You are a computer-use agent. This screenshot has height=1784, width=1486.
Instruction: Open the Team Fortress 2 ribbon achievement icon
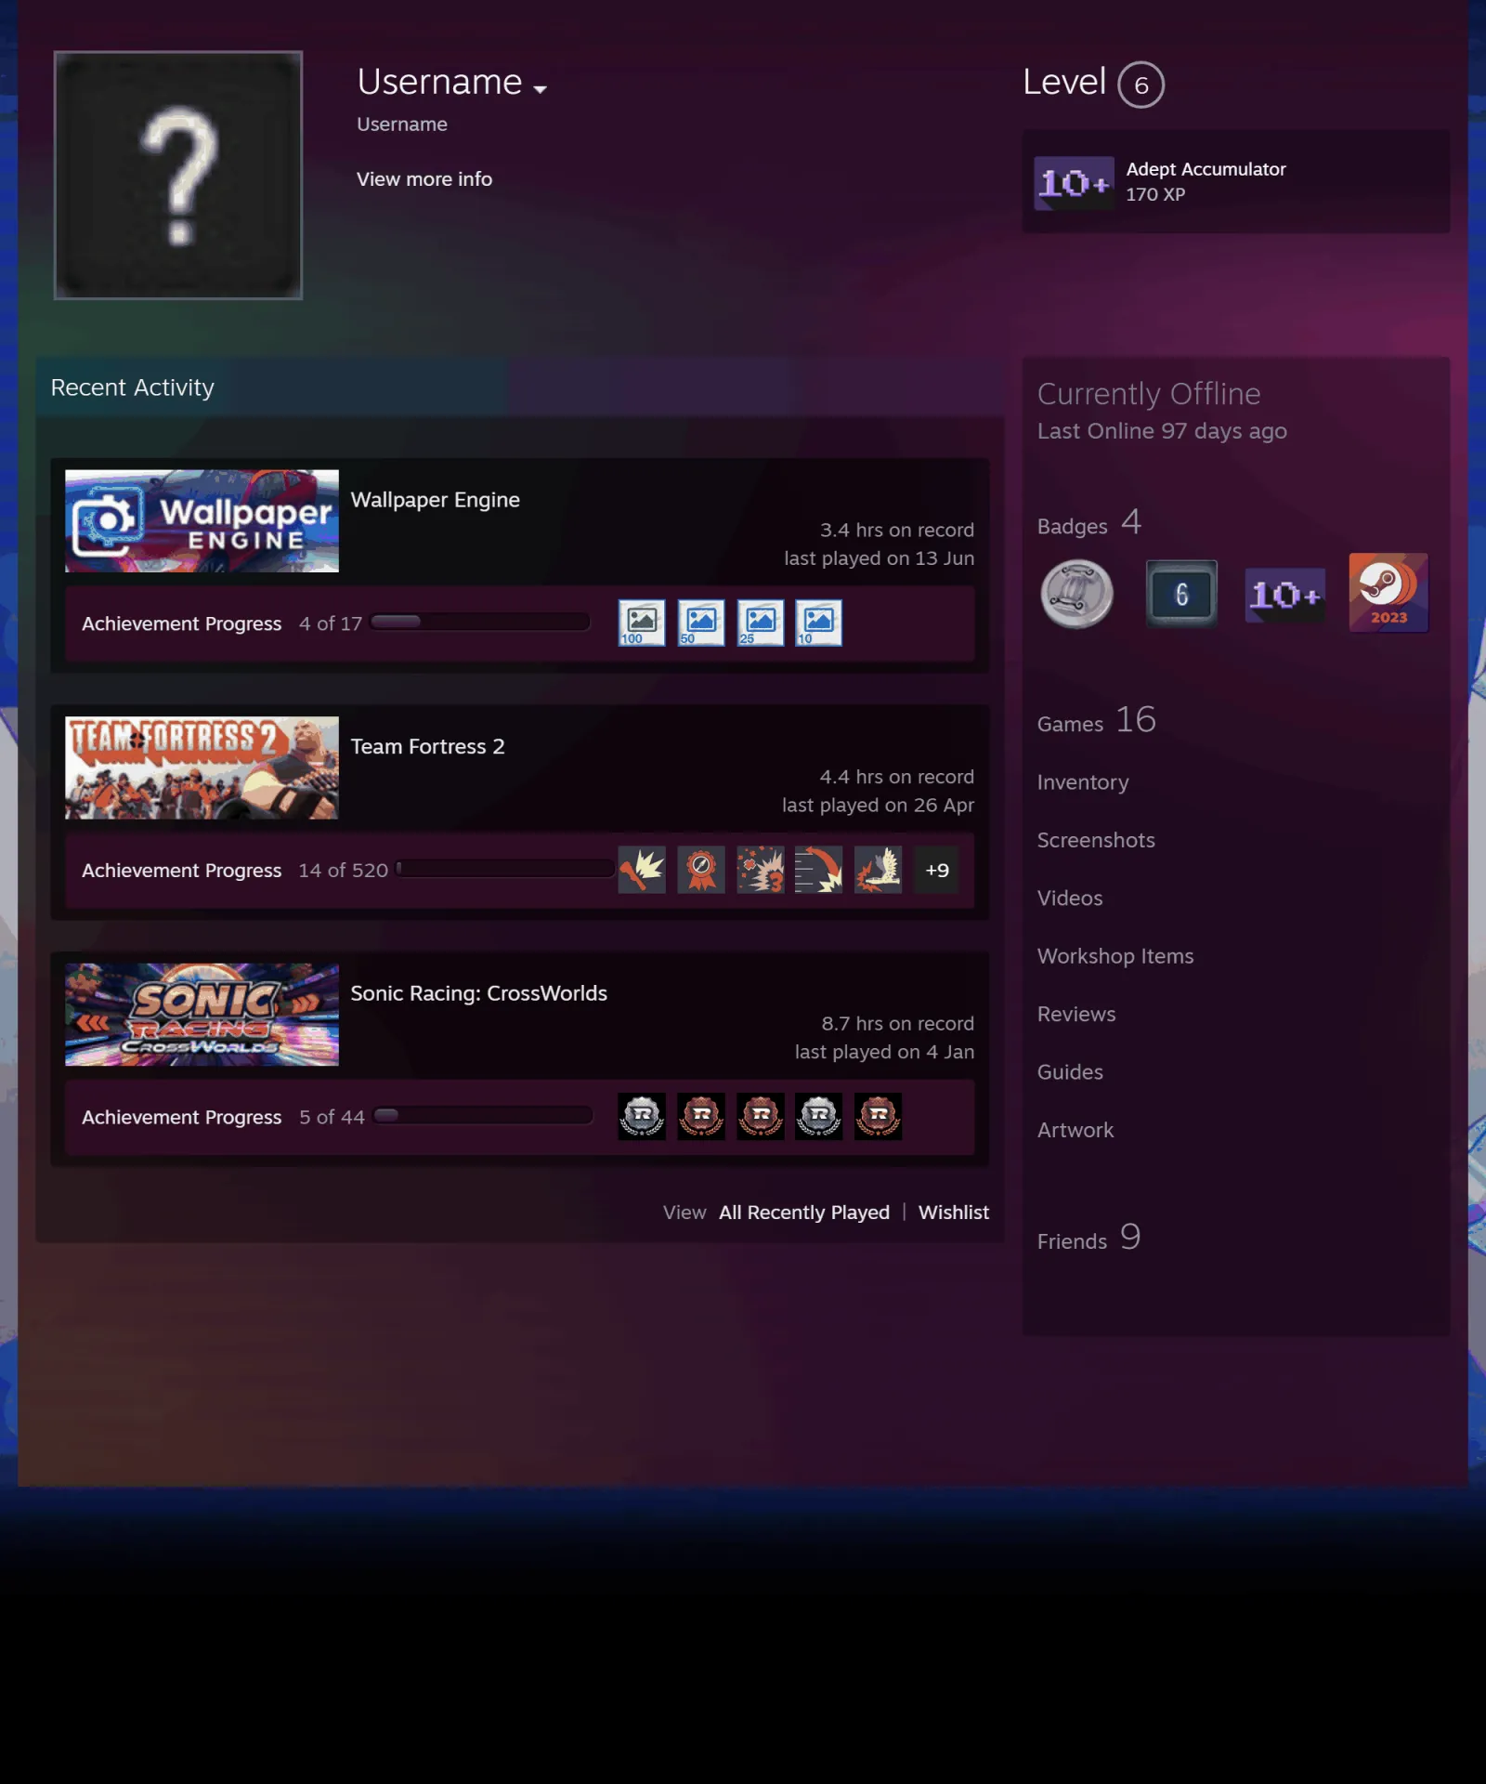701,870
